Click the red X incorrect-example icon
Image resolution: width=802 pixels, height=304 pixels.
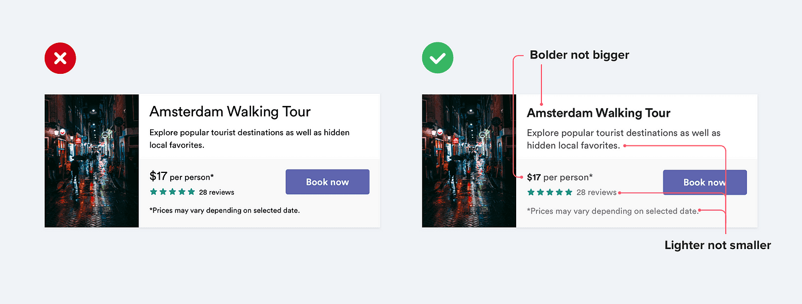tap(60, 58)
